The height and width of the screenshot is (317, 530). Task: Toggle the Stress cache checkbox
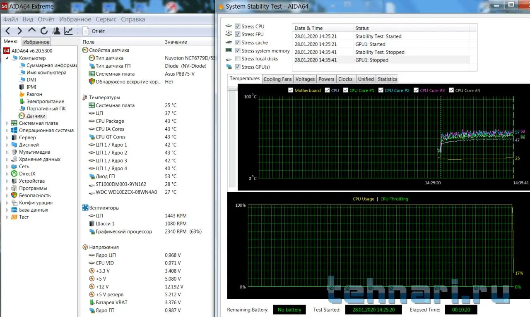[x=237, y=43]
